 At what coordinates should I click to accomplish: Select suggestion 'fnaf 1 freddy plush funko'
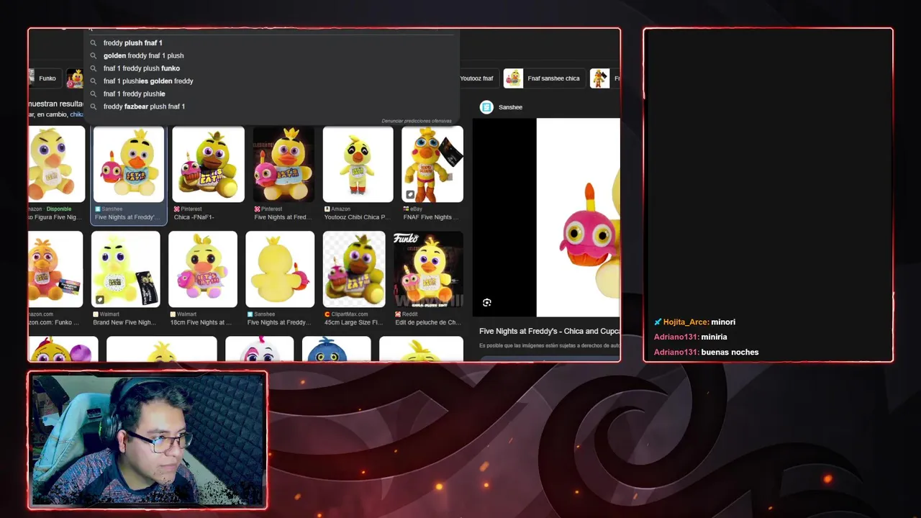[x=141, y=68]
